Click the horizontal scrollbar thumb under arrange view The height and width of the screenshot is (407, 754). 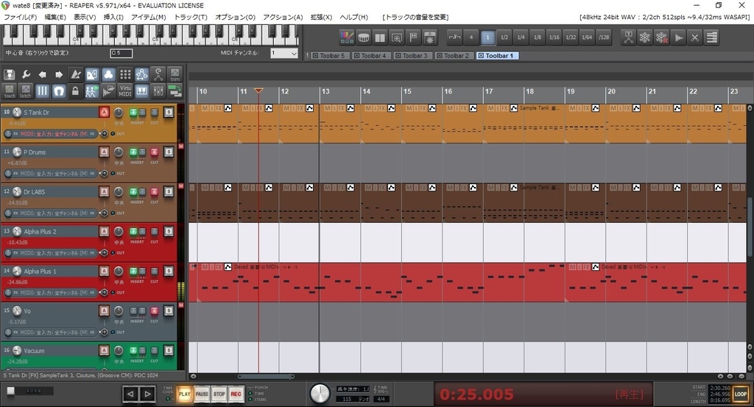[x=266, y=376]
